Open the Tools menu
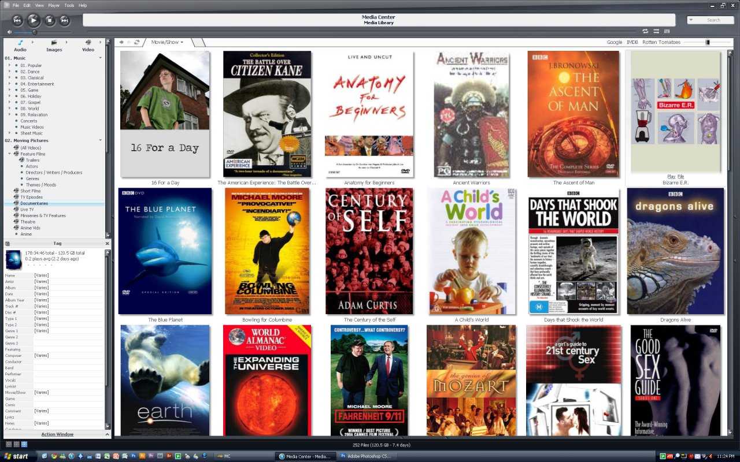The image size is (740, 462). coord(69,5)
